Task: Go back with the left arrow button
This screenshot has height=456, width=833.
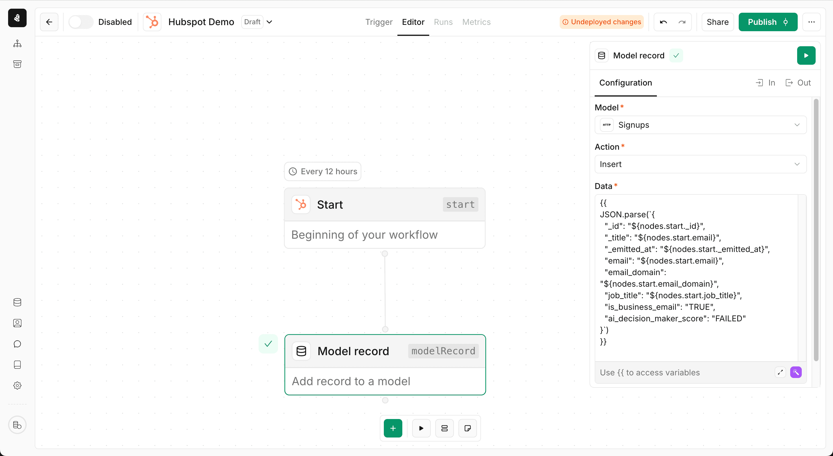Action: tap(49, 22)
